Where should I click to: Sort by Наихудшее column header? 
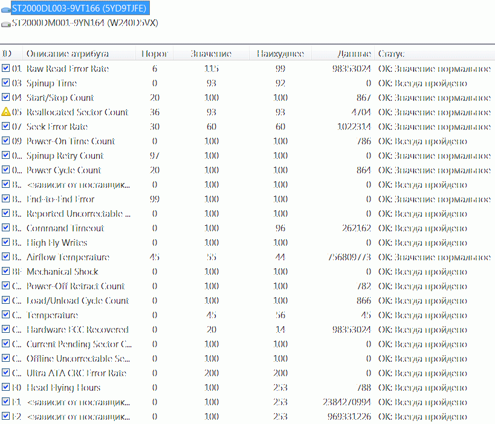click(280, 53)
